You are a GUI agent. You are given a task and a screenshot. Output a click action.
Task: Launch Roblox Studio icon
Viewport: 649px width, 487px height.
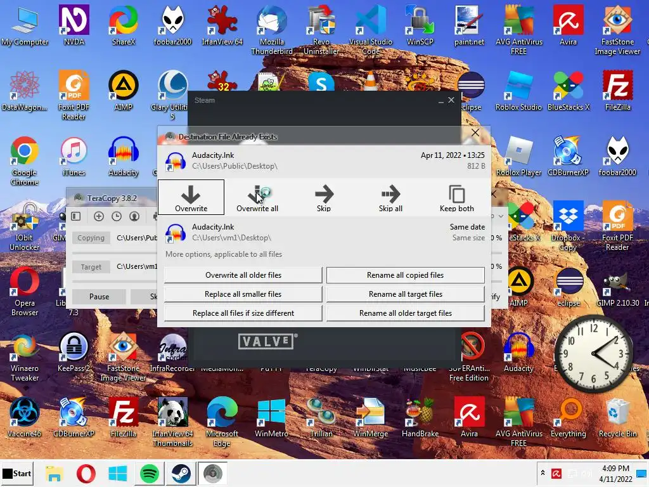(x=518, y=90)
